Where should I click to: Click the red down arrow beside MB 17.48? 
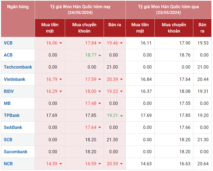pyautogui.click(x=100, y=104)
